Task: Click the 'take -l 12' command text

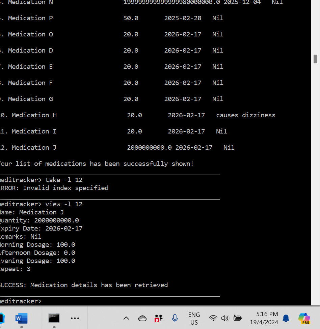Action: coord(64,180)
